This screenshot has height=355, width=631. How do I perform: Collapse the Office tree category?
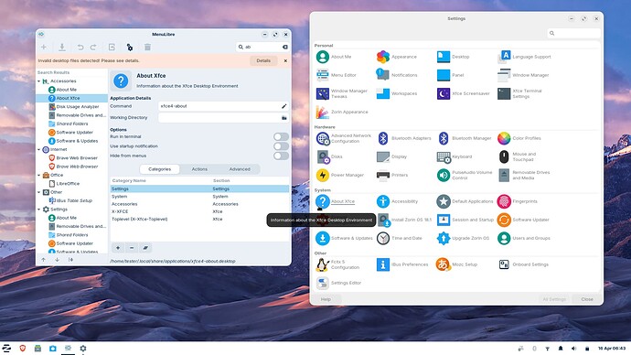click(x=39, y=176)
